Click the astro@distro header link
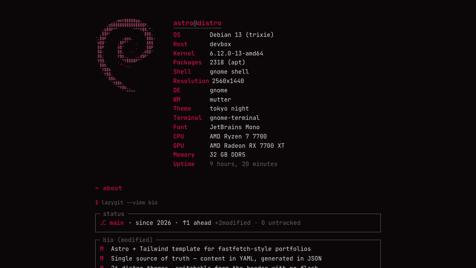This screenshot has height=268, width=476. [x=197, y=23]
